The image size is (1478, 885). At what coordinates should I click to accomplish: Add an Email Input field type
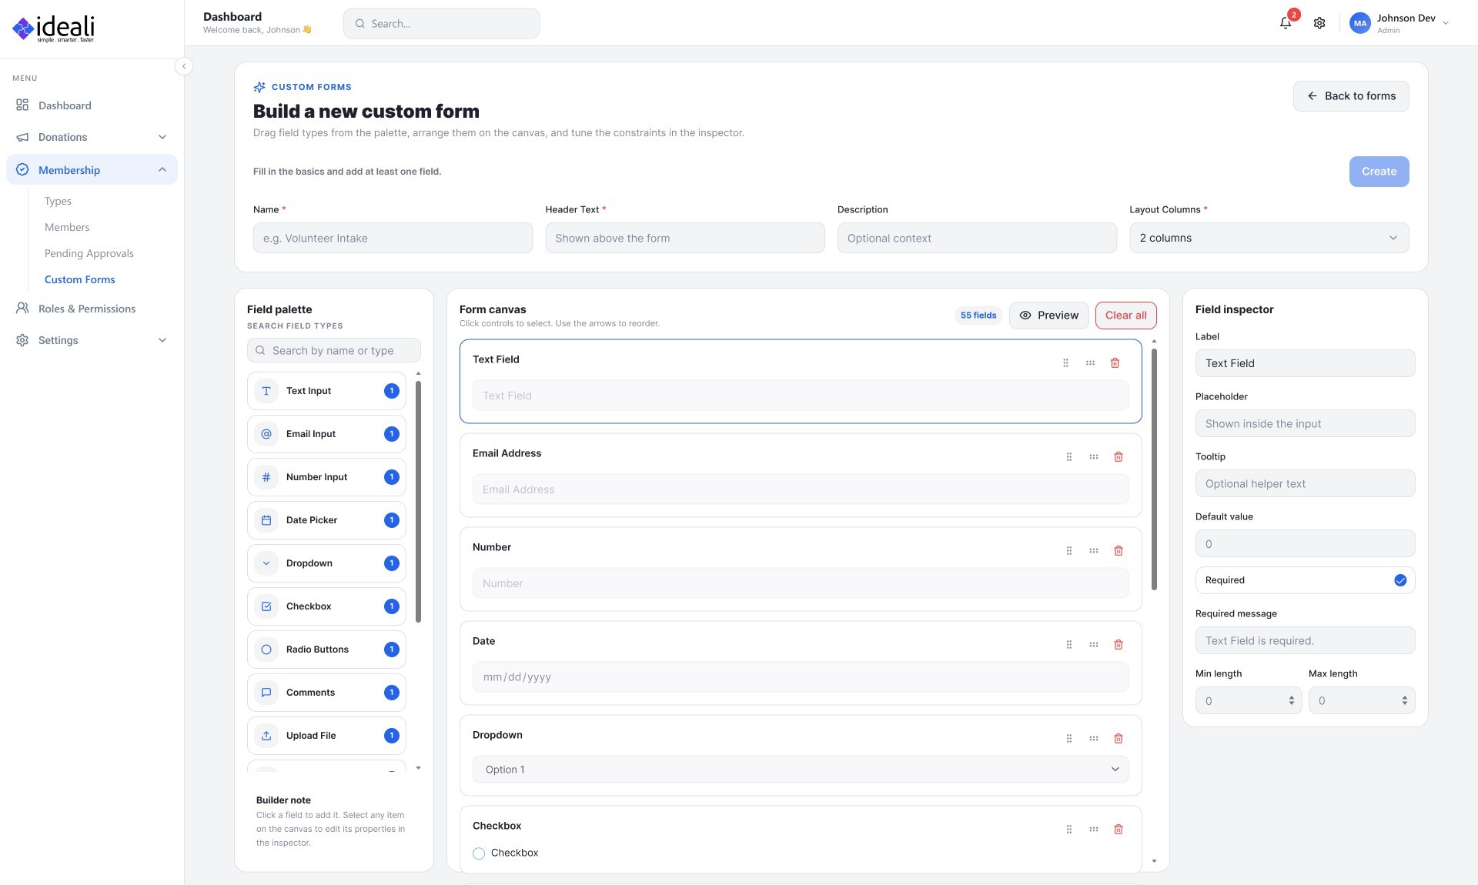pos(326,434)
